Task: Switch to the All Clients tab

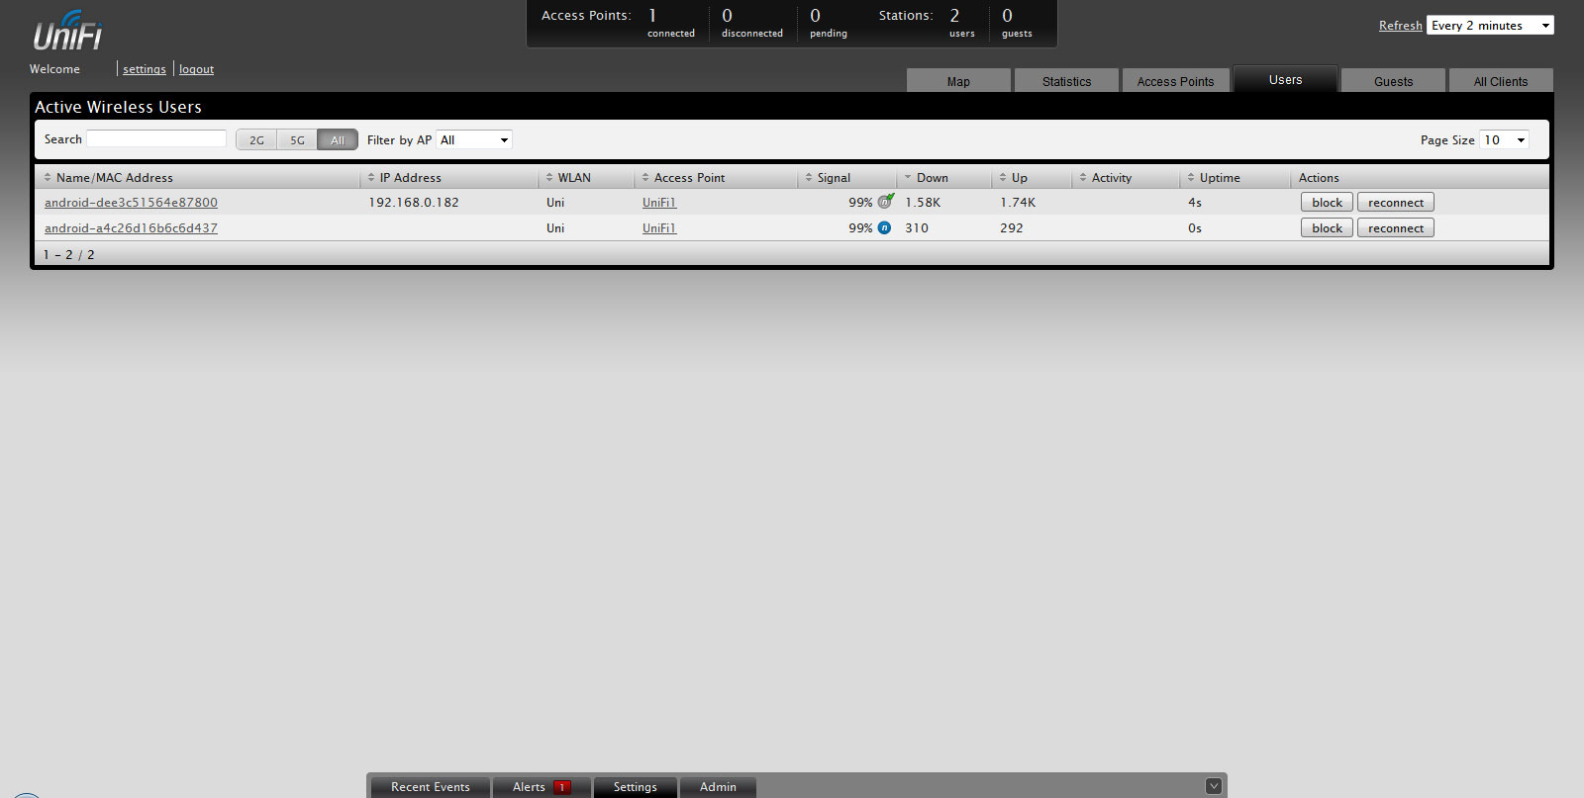Action: pyautogui.click(x=1501, y=81)
